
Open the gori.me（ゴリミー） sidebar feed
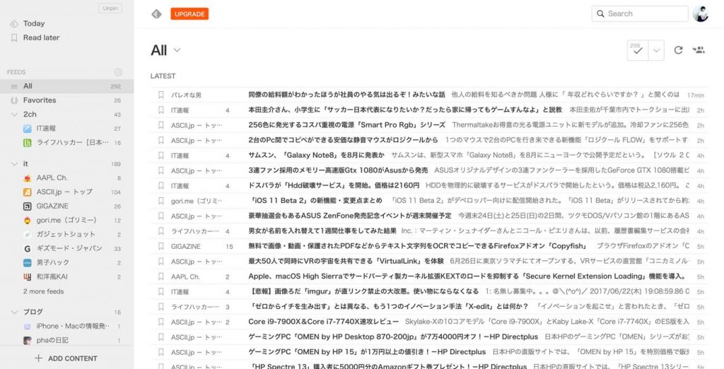pyautogui.click(x=67, y=221)
